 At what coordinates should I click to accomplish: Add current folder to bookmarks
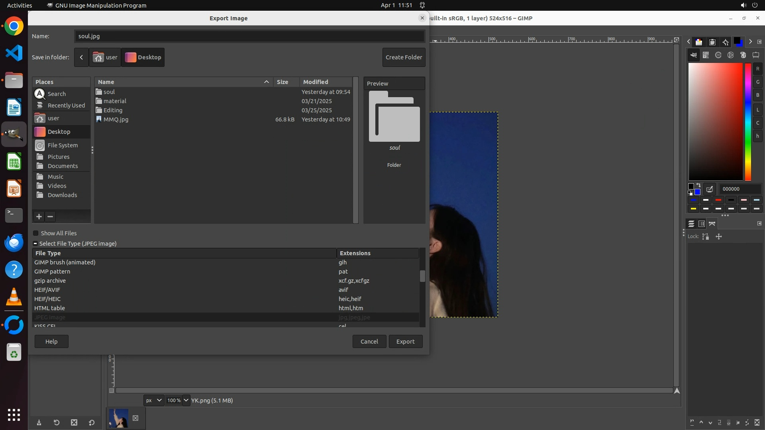(39, 217)
